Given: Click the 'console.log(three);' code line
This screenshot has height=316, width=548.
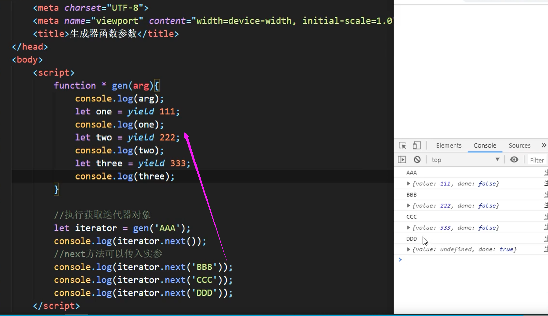Looking at the screenshot, I should 125,176.
